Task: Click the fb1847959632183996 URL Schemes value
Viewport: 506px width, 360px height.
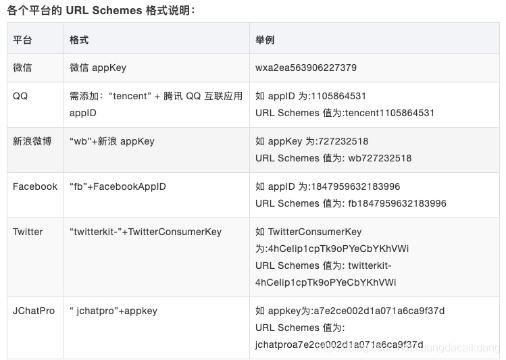Action: (396, 203)
